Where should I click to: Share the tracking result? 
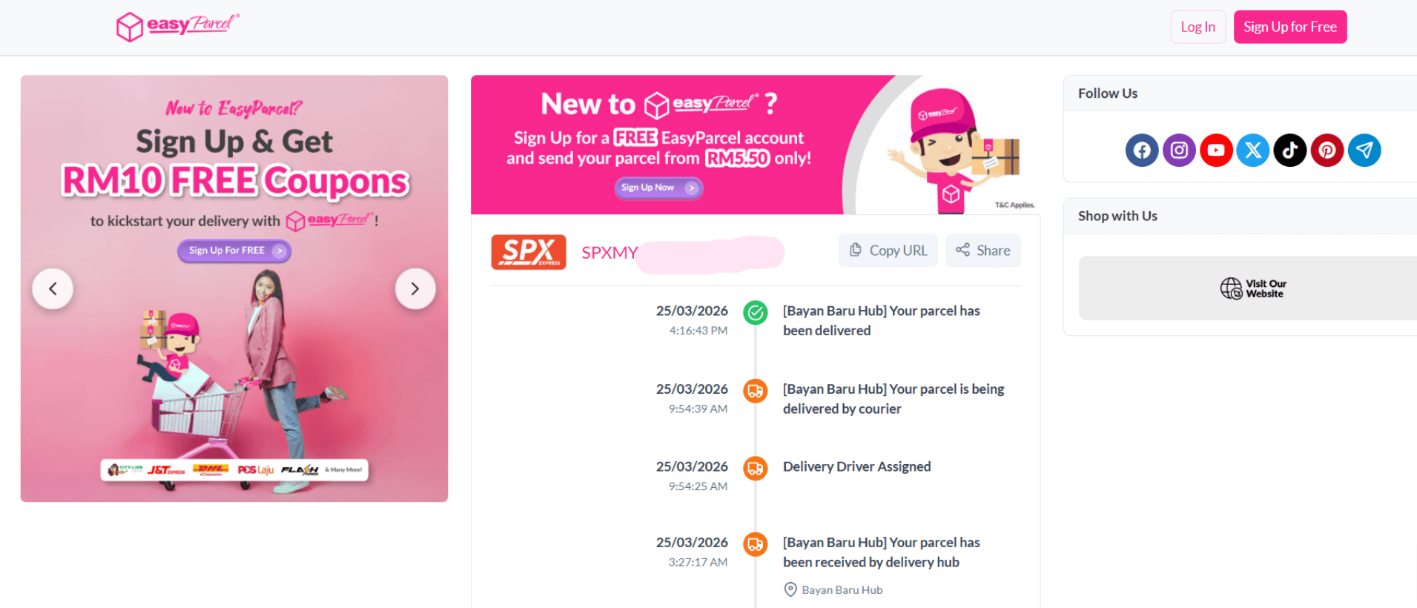(x=982, y=251)
